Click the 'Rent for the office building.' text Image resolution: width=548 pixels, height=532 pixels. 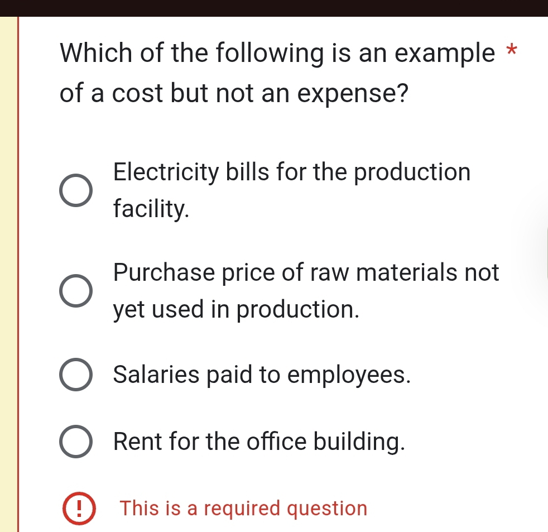click(x=258, y=442)
